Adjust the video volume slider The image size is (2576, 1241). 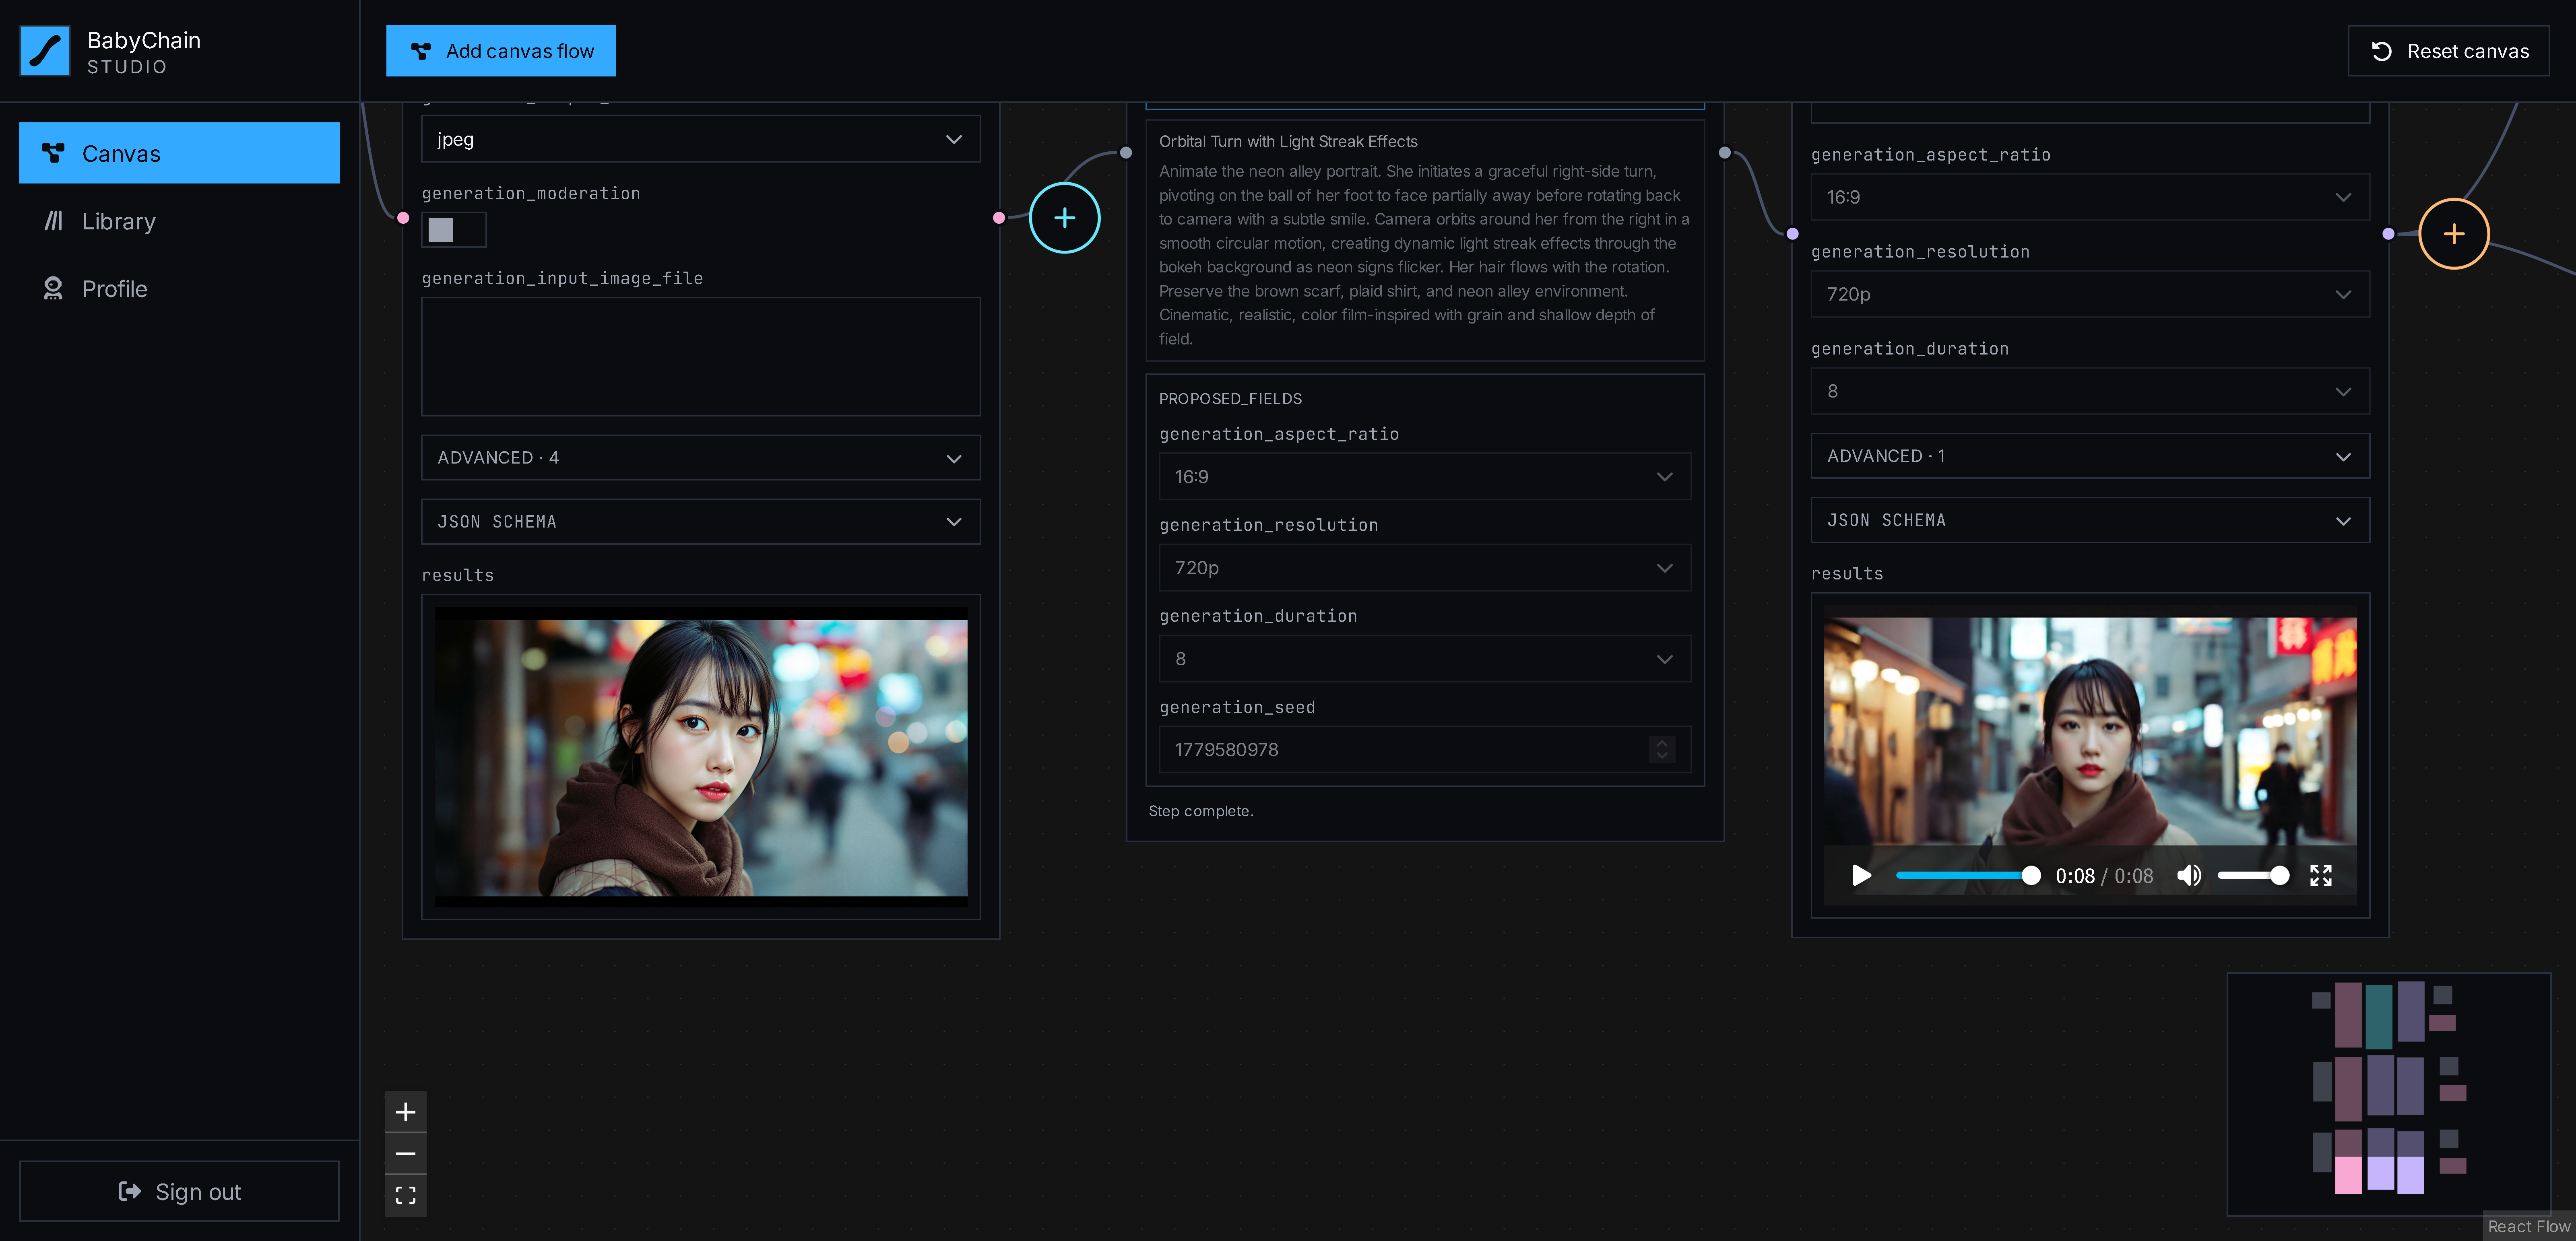[x=2253, y=876]
